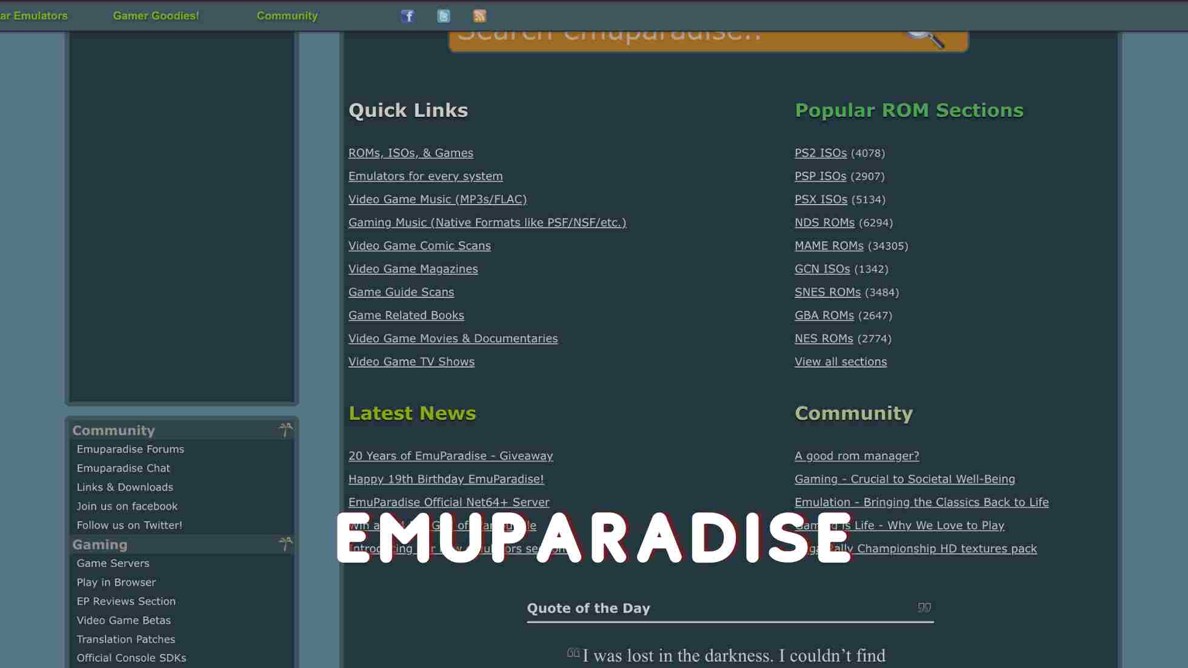Open Emuparadise Forums in sidebar
This screenshot has height=668, width=1188.
pos(130,449)
